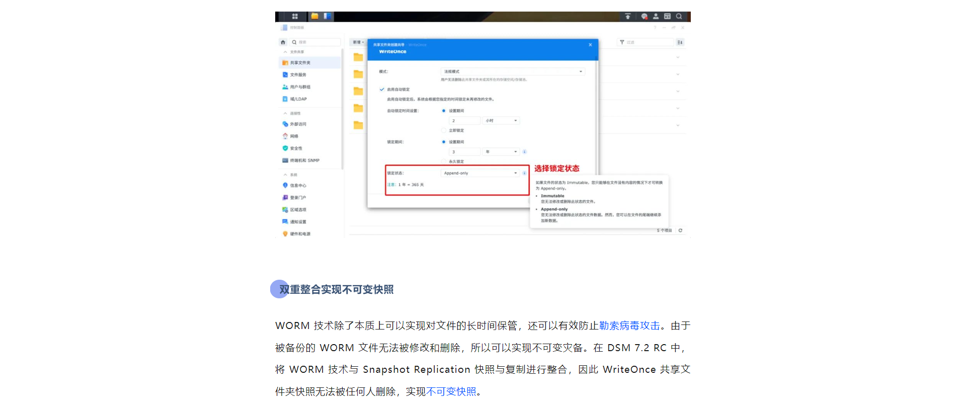
Task: Click the sort order icon next to filter
Action: pyautogui.click(x=680, y=42)
